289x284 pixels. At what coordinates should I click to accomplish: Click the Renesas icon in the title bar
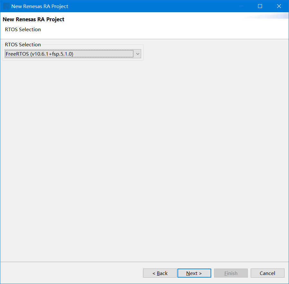[x=6, y=6]
